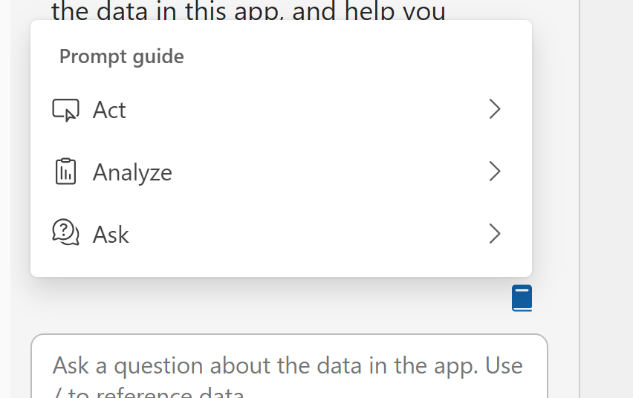The image size is (633, 398).
Task: Pick the Ask prompt option
Action: [111, 235]
